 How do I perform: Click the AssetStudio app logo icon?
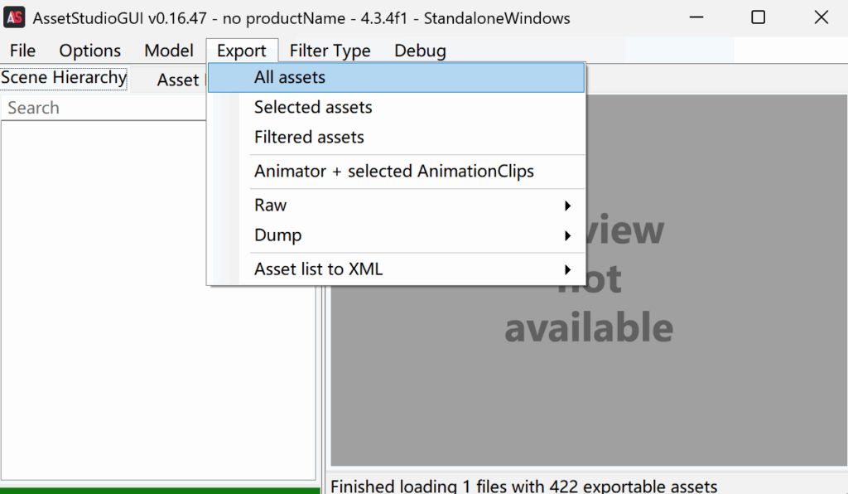(15, 17)
